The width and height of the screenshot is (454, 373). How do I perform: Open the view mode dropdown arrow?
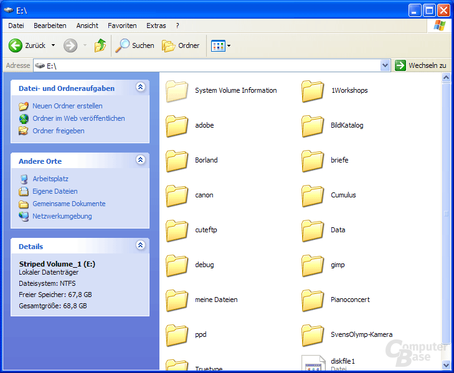[x=229, y=45]
